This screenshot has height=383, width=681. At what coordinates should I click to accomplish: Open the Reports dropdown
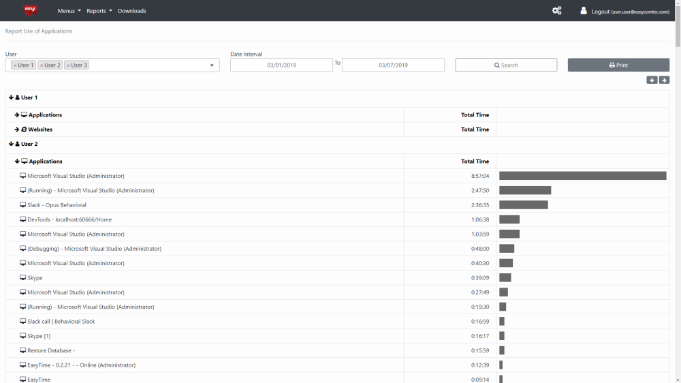click(99, 11)
